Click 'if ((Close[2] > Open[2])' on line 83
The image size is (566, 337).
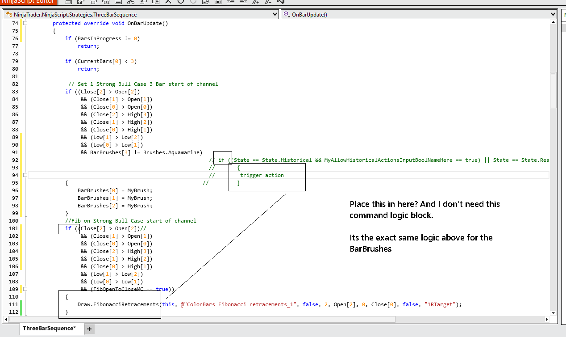(103, 92)
